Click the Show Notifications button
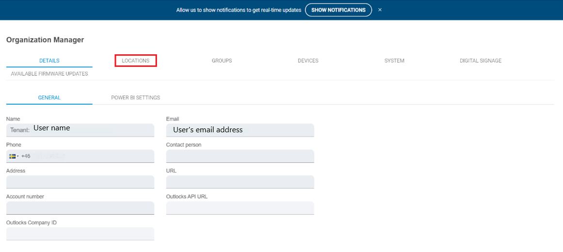This screenshot has height=252, width=563. point(338,10)
